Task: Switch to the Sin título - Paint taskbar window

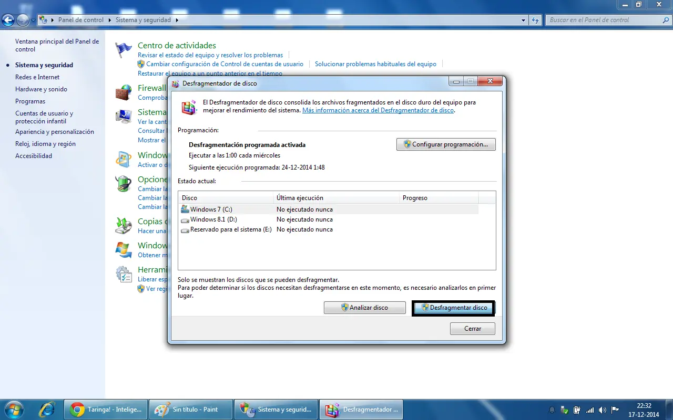Action: click(x=191, y=409)
